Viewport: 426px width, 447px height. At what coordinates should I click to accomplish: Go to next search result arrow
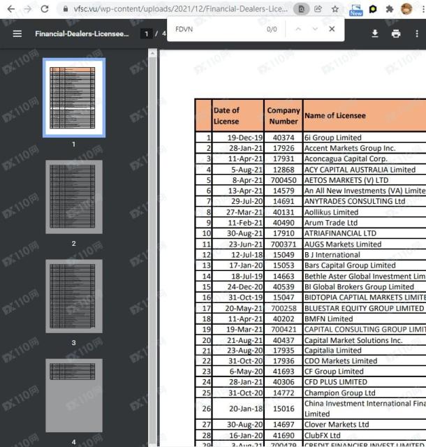[315, 29]
